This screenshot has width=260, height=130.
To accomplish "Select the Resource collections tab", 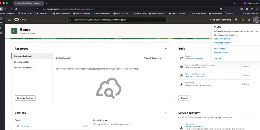I will [23, 68].
